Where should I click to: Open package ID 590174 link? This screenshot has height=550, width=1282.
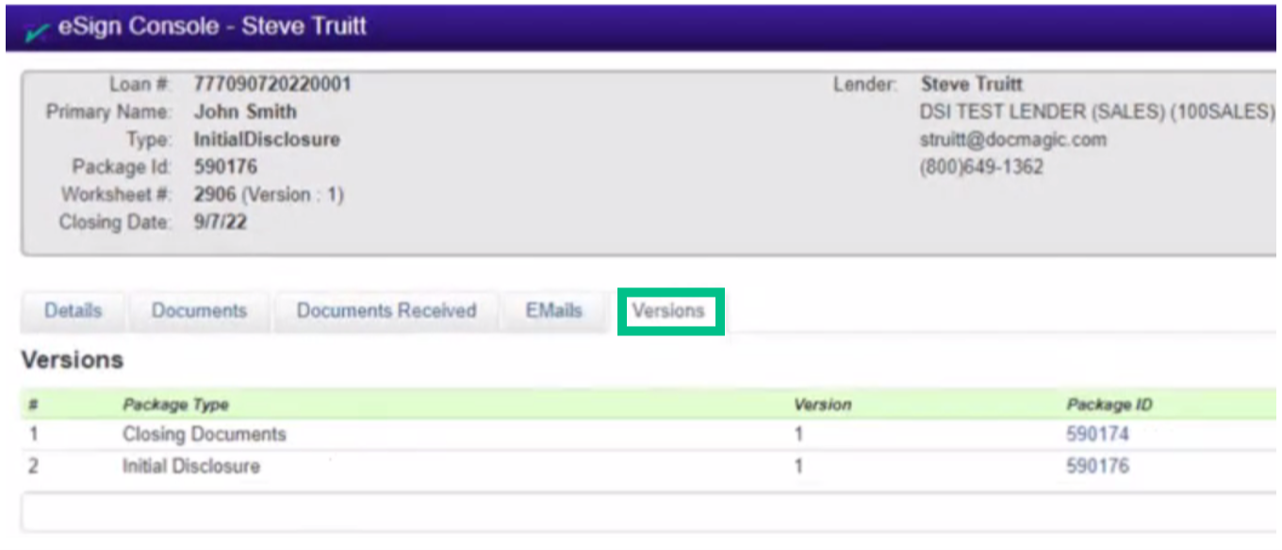tap(1097, 434)
